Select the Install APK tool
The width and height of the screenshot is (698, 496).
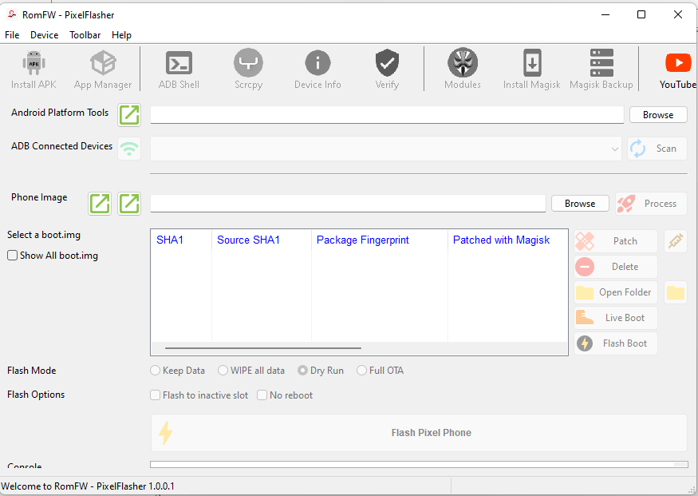33,69
